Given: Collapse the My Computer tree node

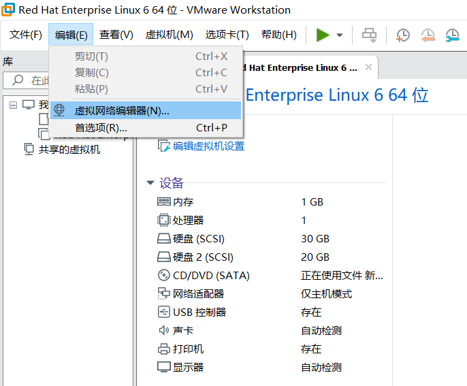Looking at the screenshot, I should [13, 105].
